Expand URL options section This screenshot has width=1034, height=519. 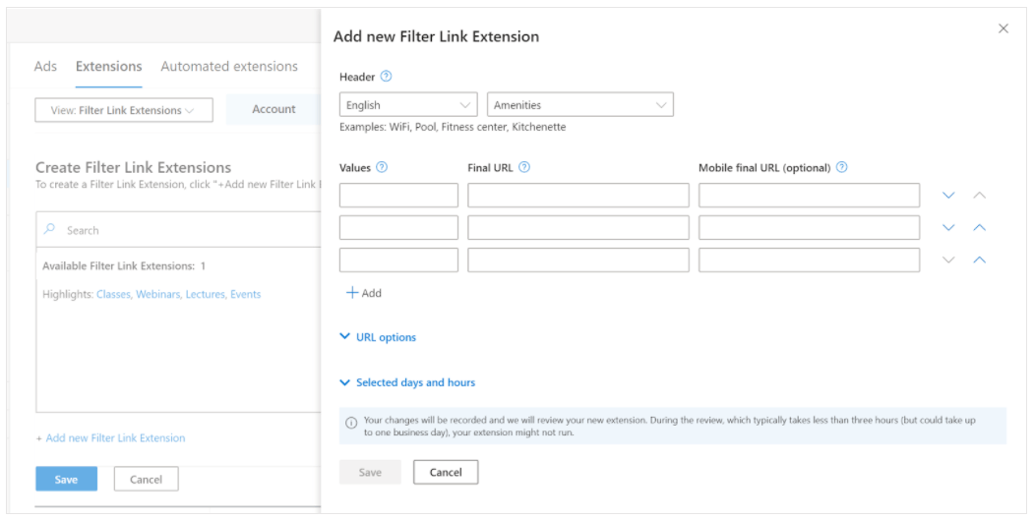[x=378, y=336]
